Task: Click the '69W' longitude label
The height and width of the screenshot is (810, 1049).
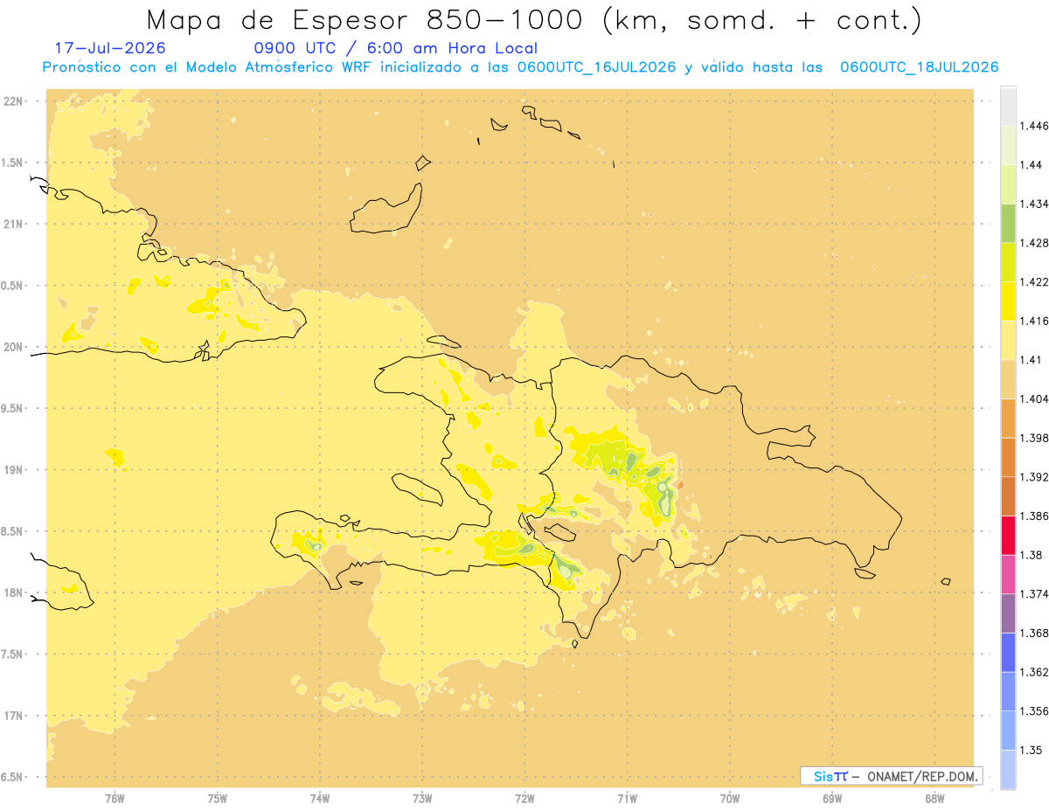Action: point(832,799)
